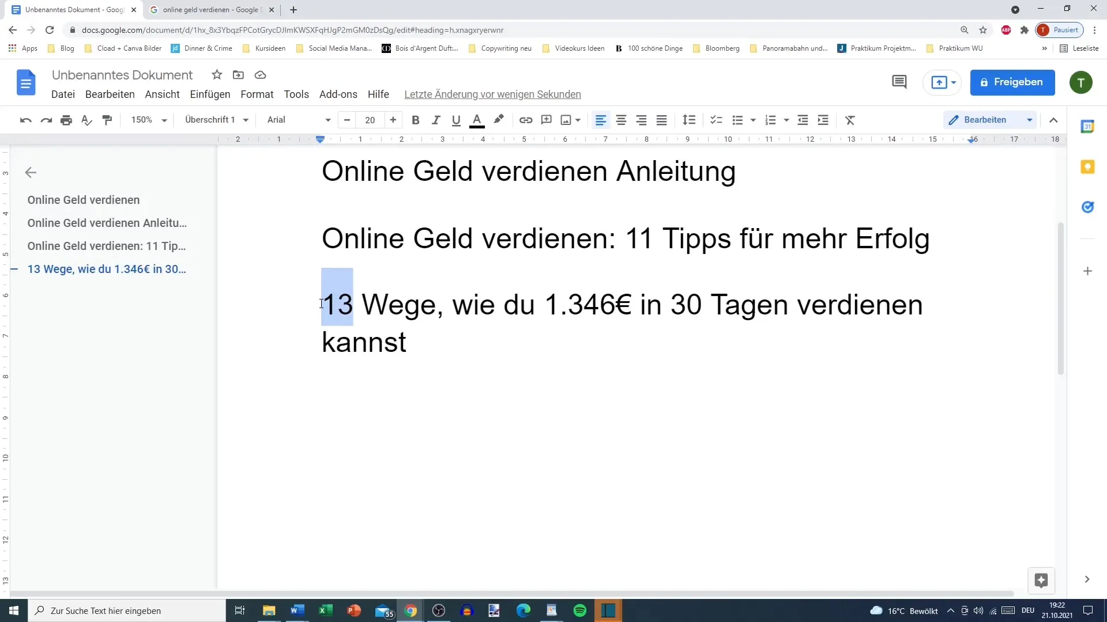Open the Add-ons menu
Screen dimensions: 1107x622
point(338,94)
